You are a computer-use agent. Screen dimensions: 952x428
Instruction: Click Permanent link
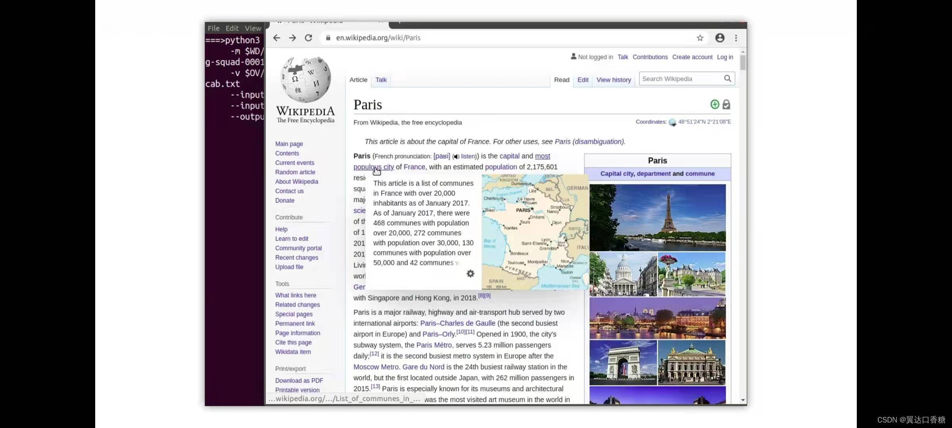[295, 324]
